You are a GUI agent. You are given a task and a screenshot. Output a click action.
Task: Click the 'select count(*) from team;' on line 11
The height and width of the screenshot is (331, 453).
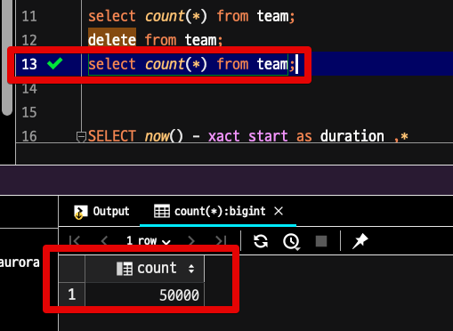pyautogui.click(x=191, y=16)
